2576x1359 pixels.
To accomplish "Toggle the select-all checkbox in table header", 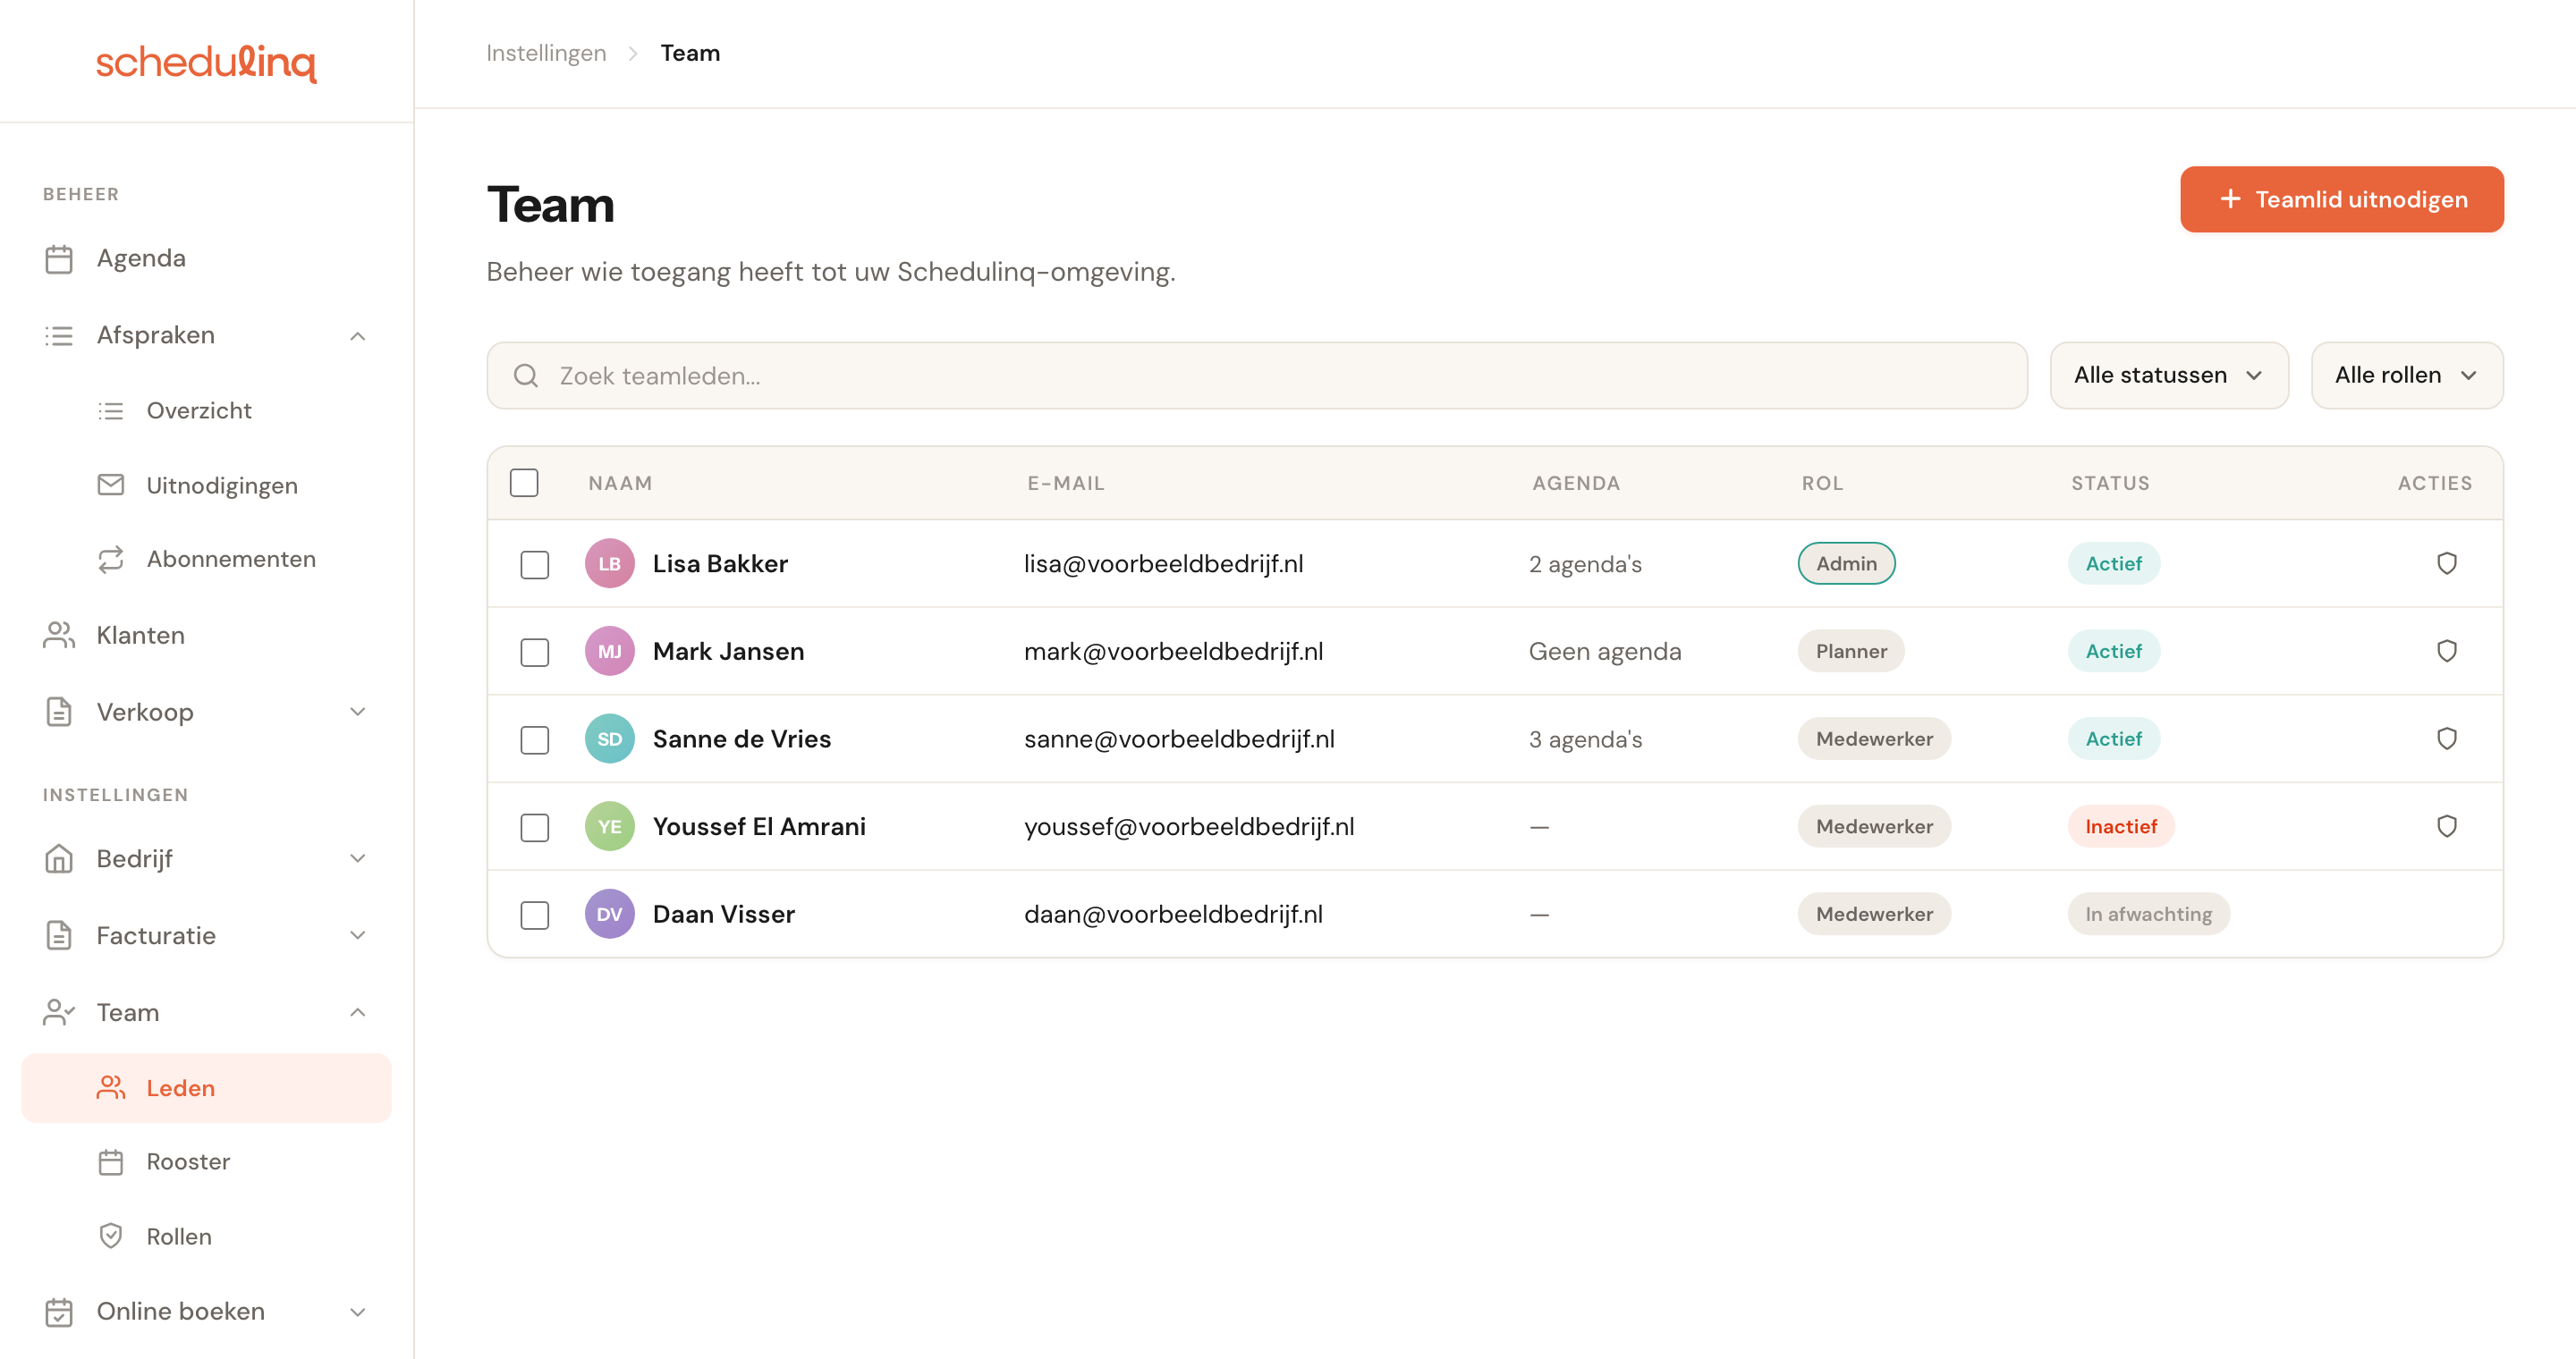I will tap(524, 483).
